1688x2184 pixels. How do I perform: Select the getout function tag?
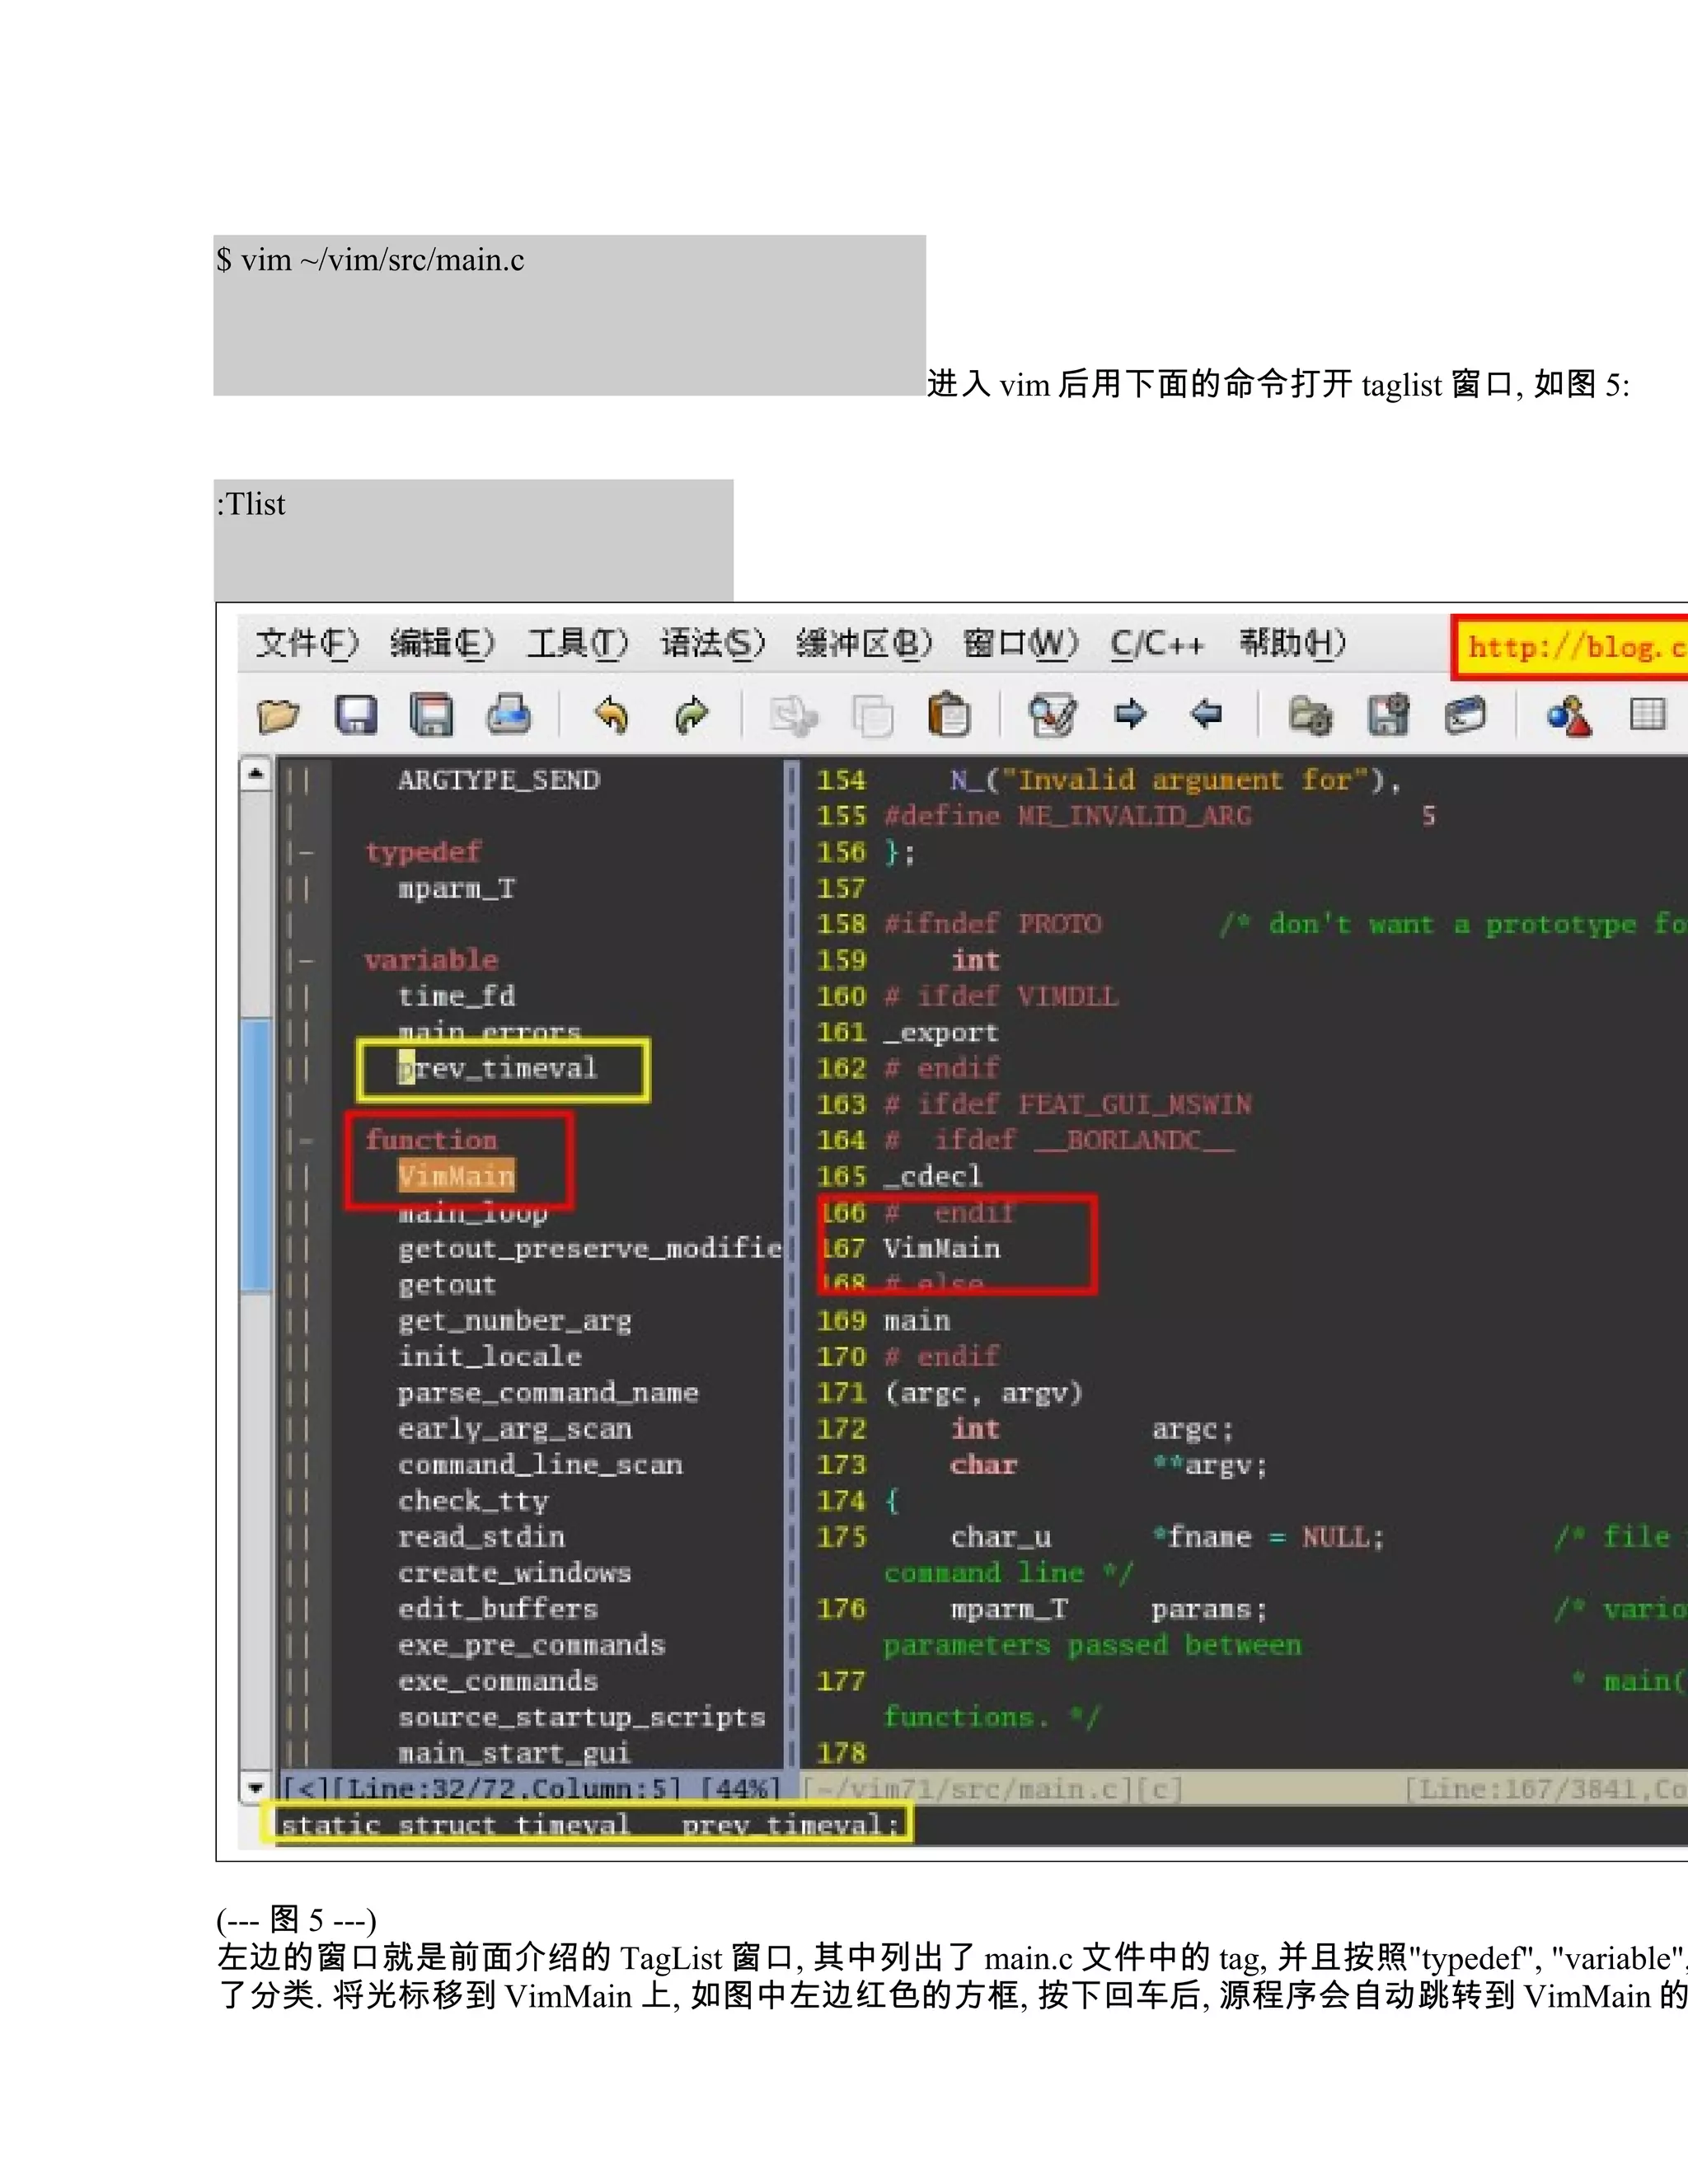(x=447, y=1284)
